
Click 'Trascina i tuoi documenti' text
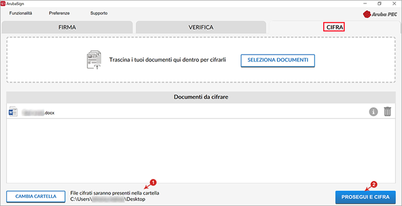coord(167,60)
